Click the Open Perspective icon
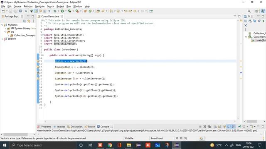 (257, 11)
